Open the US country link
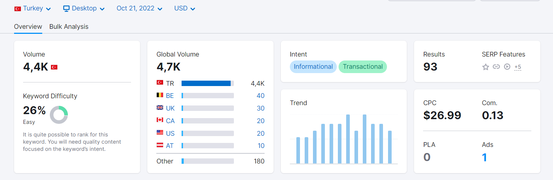The image size is (553, 180). click(170, 134)
